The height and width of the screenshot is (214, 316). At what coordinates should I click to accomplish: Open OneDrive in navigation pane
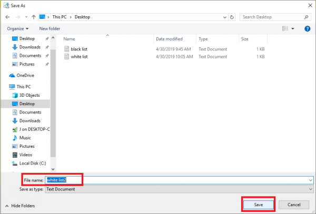(25, 75)
